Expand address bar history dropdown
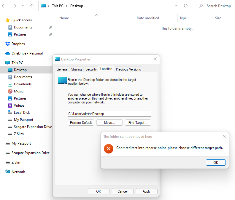 (x=176, y=6)
